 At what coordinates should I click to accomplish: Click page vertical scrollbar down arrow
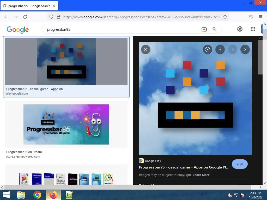click(265, 183)
